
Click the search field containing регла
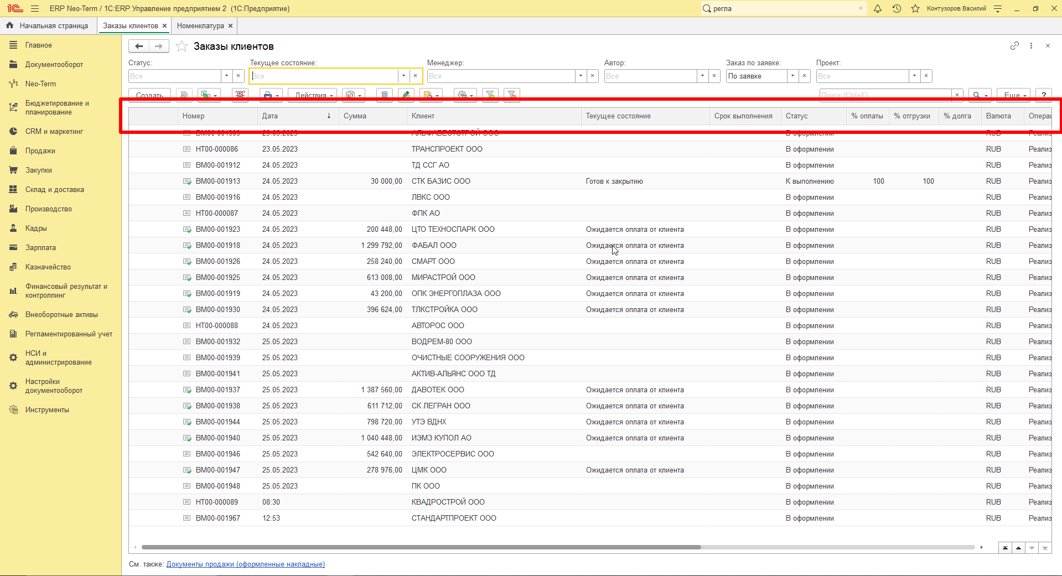click(x=783, y=8)
